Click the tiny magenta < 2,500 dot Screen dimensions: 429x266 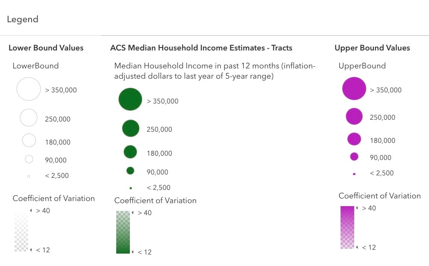[354, 174]
